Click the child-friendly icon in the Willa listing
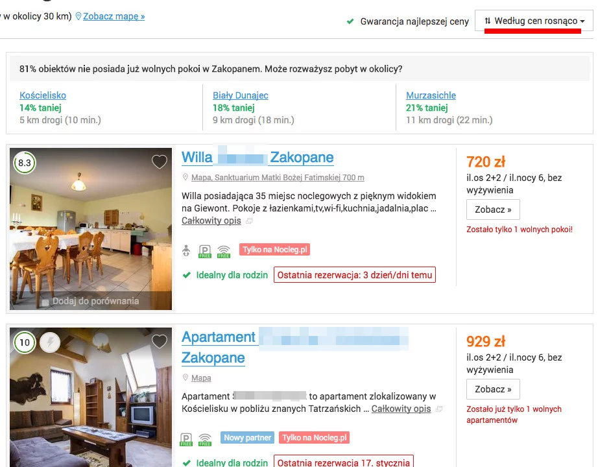 [x=186, y=251]
